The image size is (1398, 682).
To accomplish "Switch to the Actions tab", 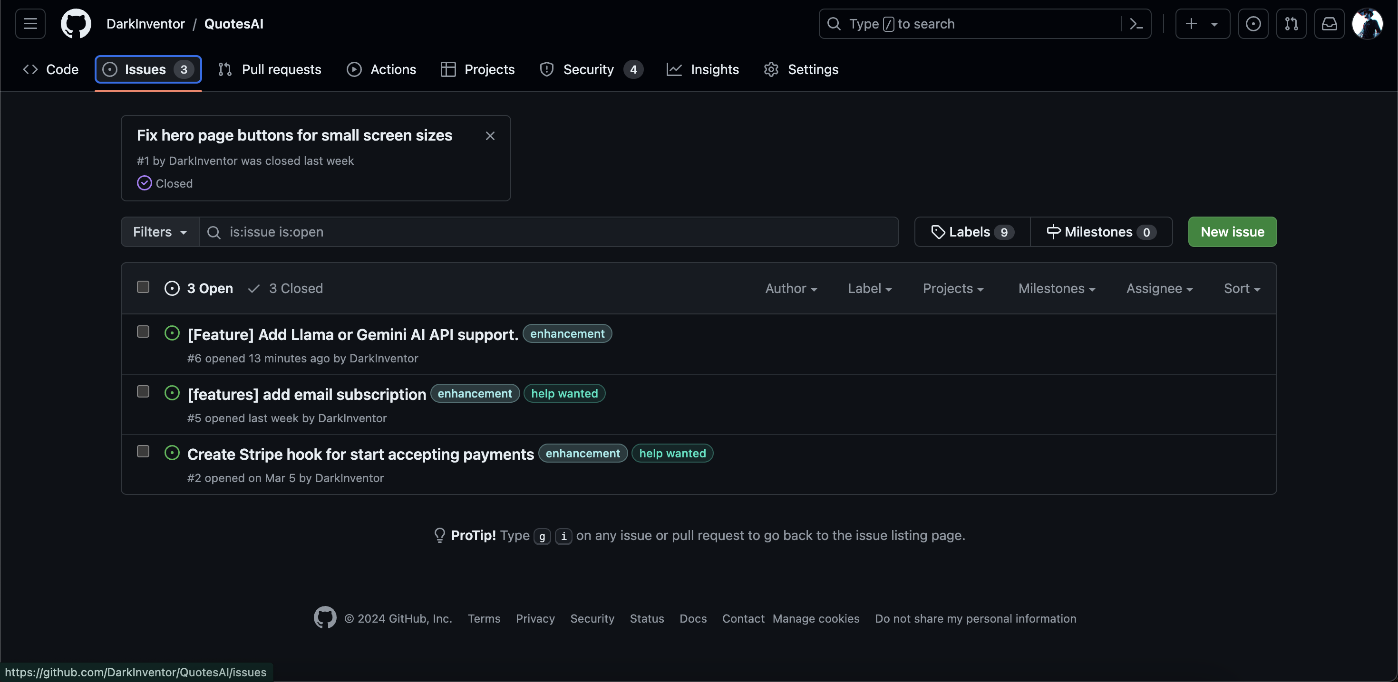I will pos(381,69).
